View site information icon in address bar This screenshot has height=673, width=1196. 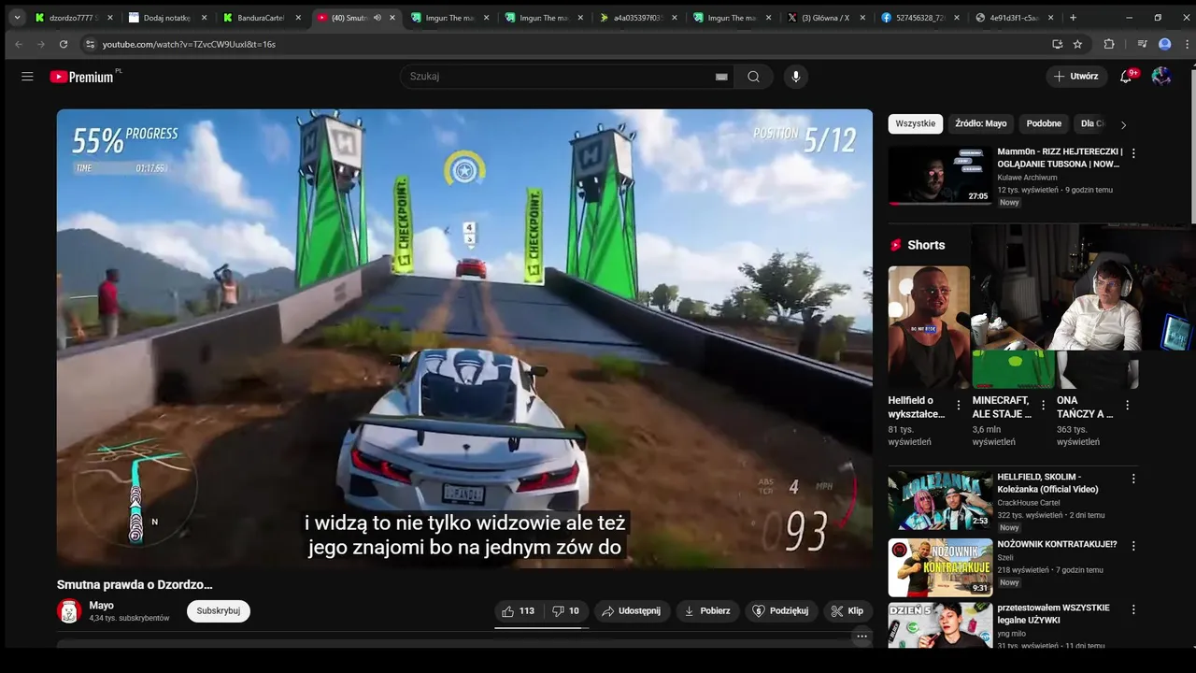coord(90,44)
